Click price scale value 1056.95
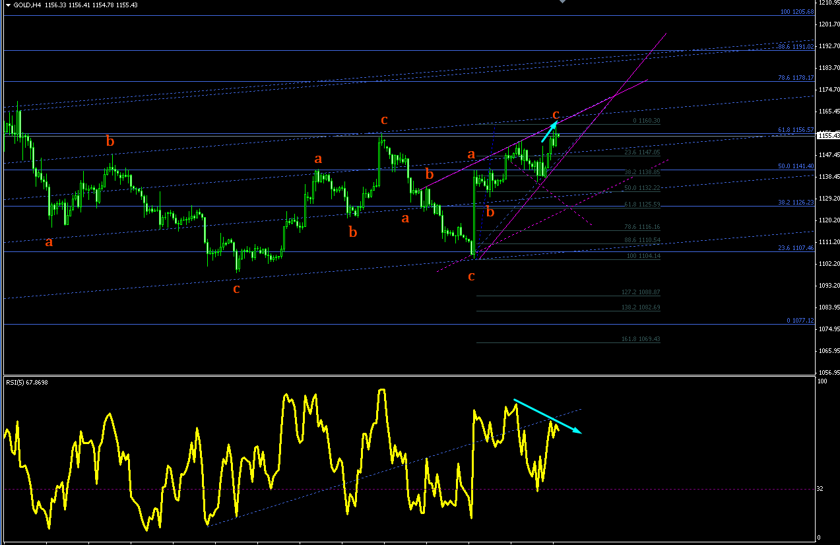This screenshot has height=545, width=840. [829, 372]
